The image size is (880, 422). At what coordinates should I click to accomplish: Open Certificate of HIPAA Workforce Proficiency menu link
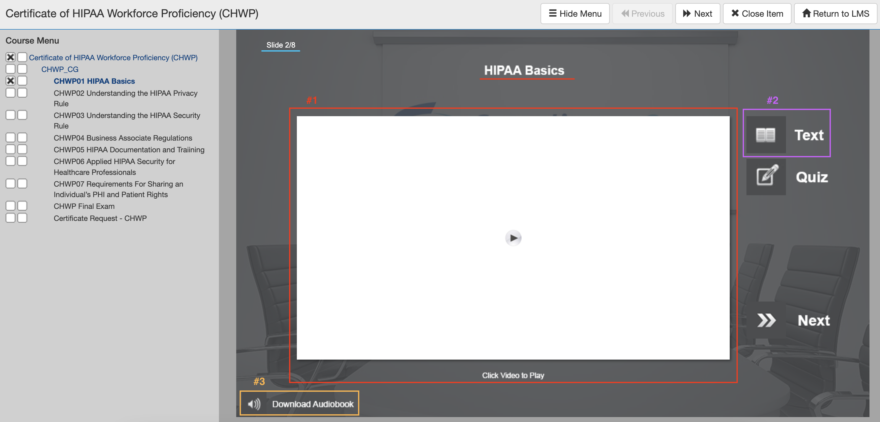click(113, 58)
